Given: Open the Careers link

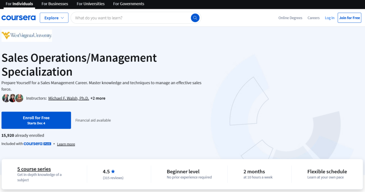Looking at the screenshot, I should tap(313, 18).
